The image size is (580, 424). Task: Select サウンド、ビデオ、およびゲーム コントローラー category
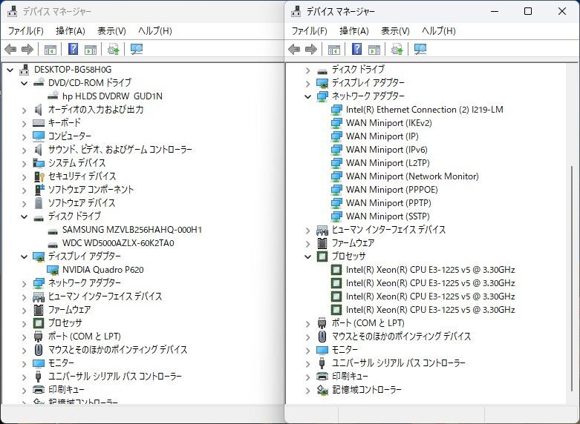(120, 150)
